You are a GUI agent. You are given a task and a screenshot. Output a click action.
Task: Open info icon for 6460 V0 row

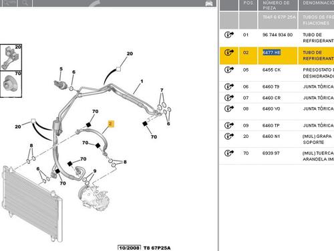coord(229,108)
